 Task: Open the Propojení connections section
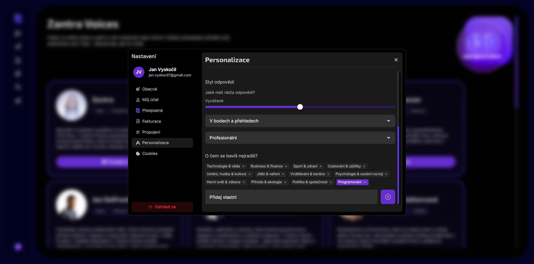(151, 132)
